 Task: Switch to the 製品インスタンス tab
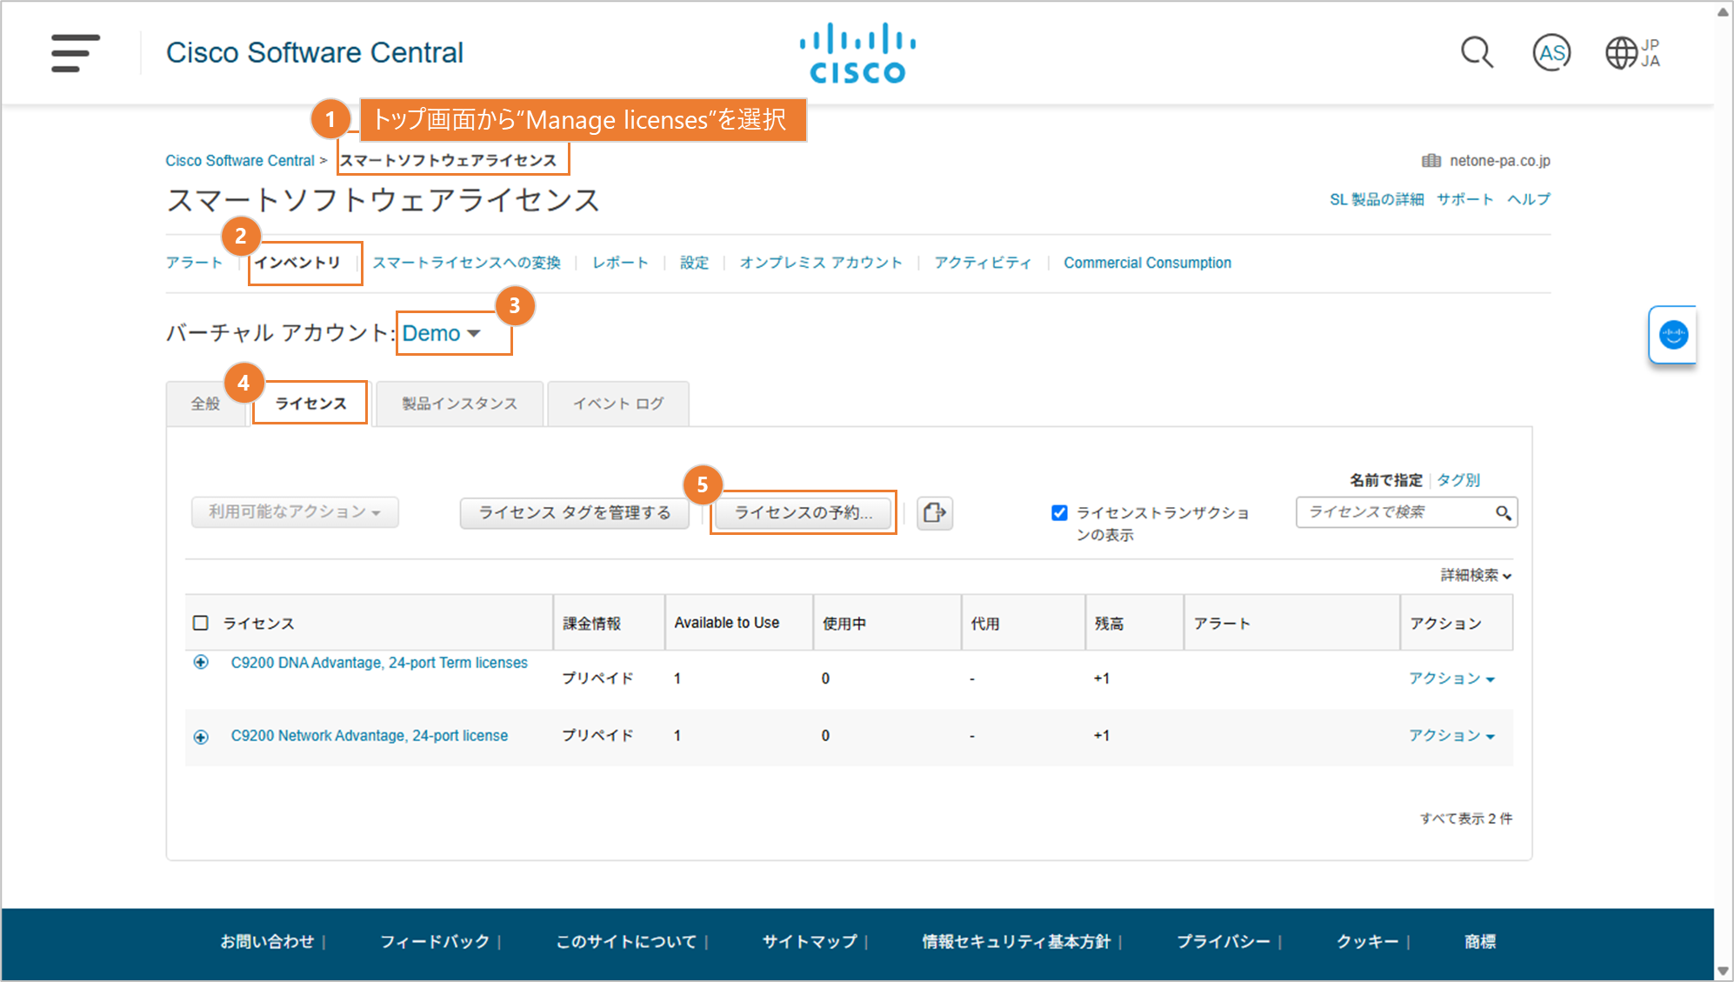click(459, 404)
